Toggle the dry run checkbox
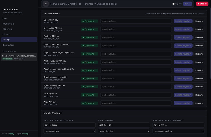Image resolution: width=211 pixels, height=137 pixels. pos(173,4)
